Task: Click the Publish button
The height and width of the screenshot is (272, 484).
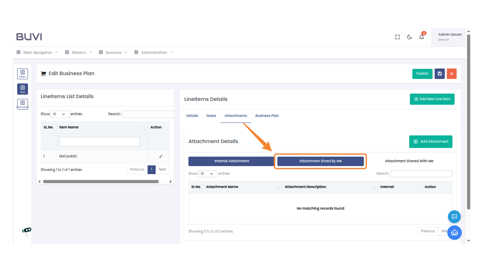Action: point(422,74)
